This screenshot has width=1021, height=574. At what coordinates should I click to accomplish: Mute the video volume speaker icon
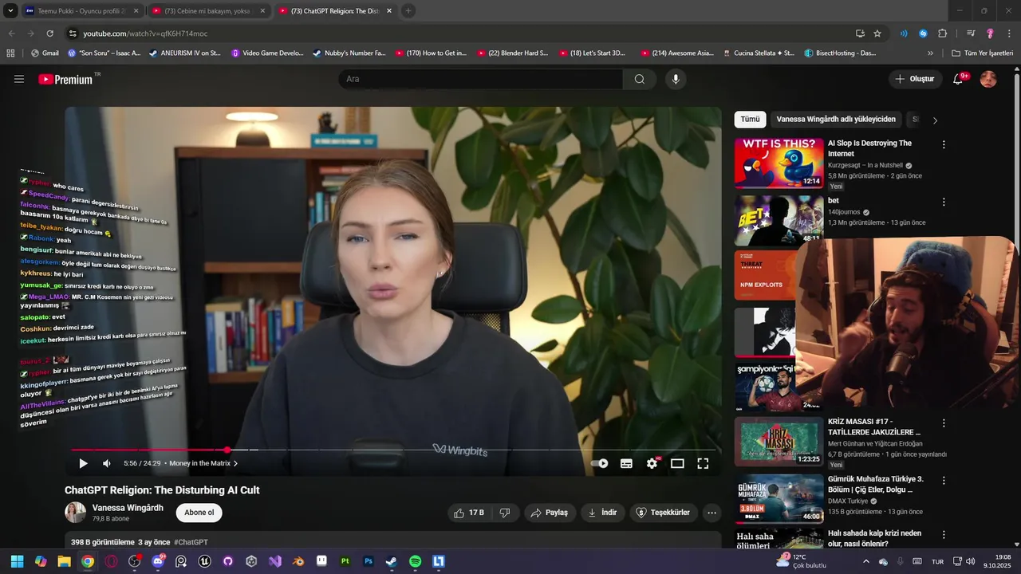coord(107,463)
